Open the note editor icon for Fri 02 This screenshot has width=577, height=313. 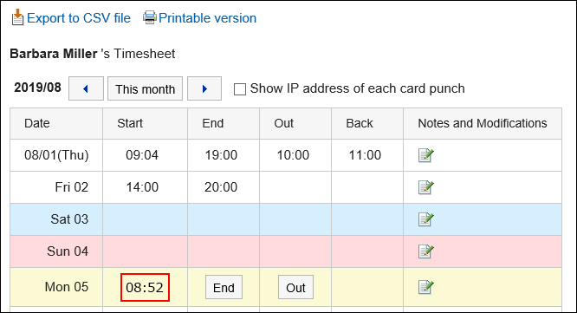[425, 187]
